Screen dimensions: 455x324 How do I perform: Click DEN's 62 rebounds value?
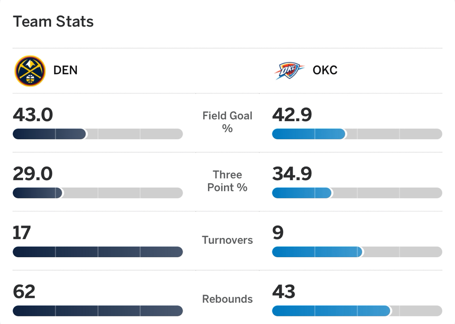[24, 292]
